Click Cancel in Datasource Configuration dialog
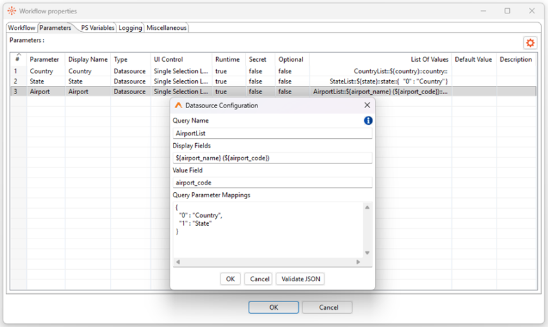 pyautogui.click(x=259, y=279)
